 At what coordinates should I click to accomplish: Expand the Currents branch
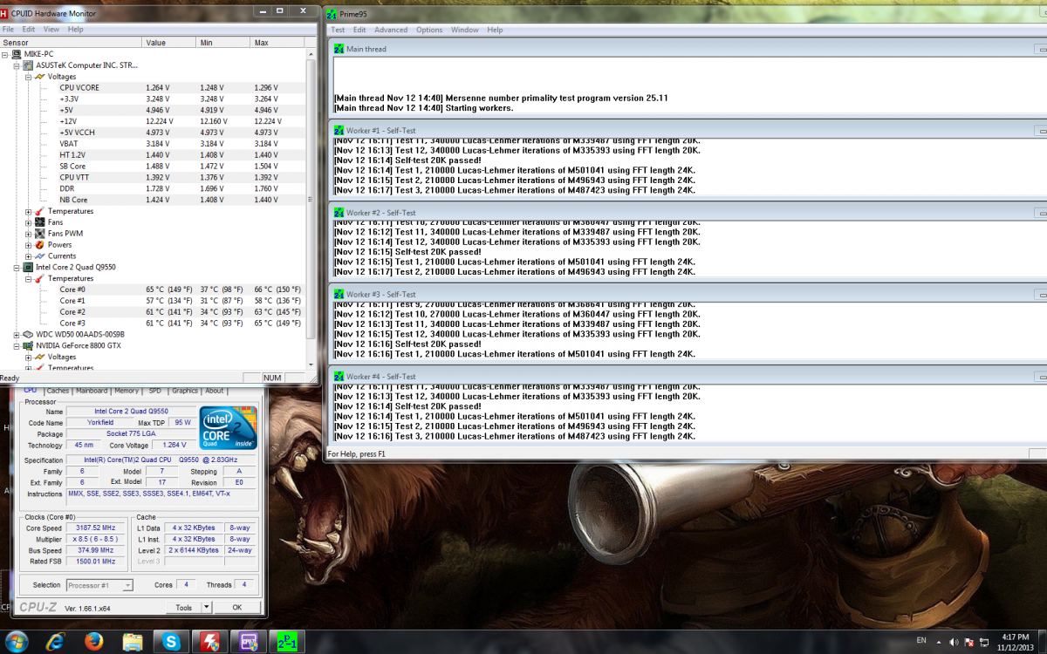click(x=29, y=256)
